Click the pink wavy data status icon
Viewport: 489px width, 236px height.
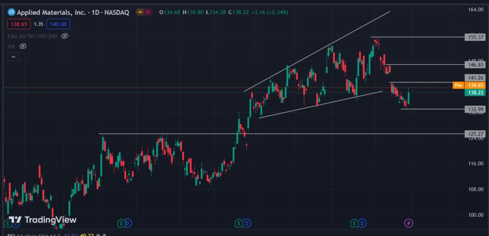[x=148, y=12]
